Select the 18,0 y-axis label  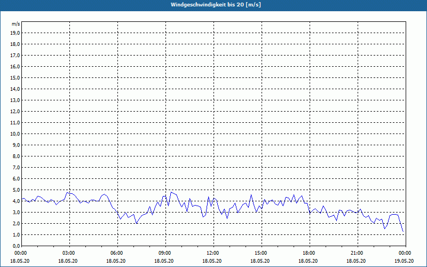click(x=15, y=44)
